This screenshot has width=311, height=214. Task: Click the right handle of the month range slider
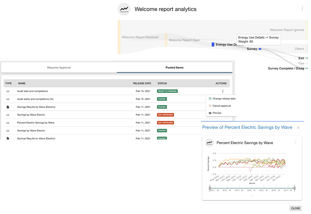tap(294, 188)
